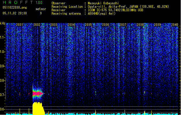Click the green meteor echo near 2038

coord(144,92)
